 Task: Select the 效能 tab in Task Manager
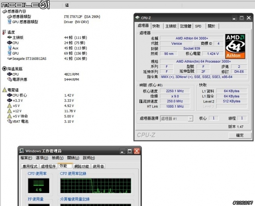point(65,166)
